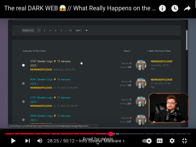196x147 pixels.
Task: Open 4930 Stealer Logs 12 January thread
Action: pyautogui.click(x=50, y=118)
